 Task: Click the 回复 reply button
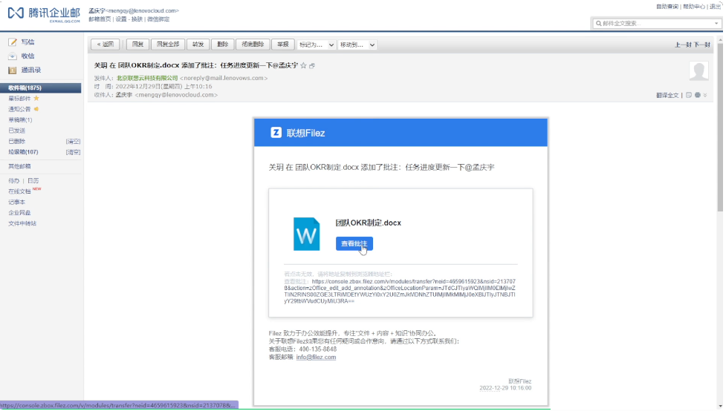coord(138,45)
